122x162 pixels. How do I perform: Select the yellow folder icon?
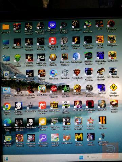click(x=6, y=27)
